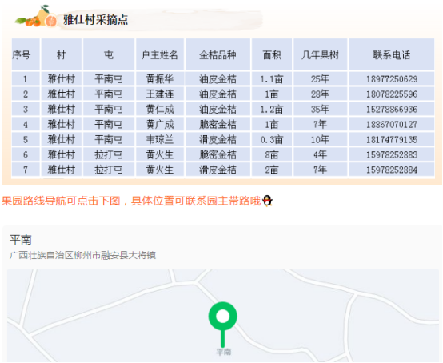This screenshot has height=363, width=443.
Task: Click the 金桔品种 column header
Action: [x=218, y=54]
